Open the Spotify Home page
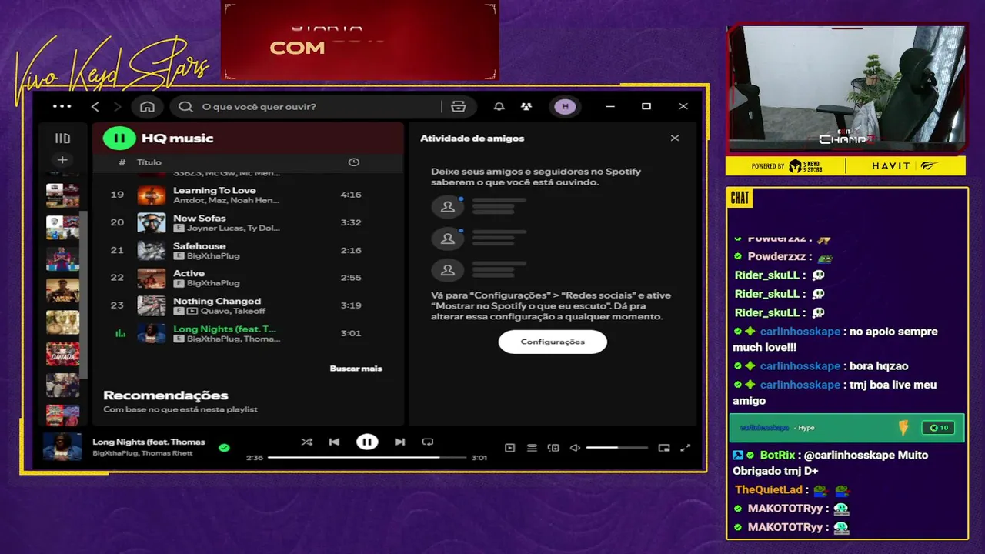 [x=147, y=106]
